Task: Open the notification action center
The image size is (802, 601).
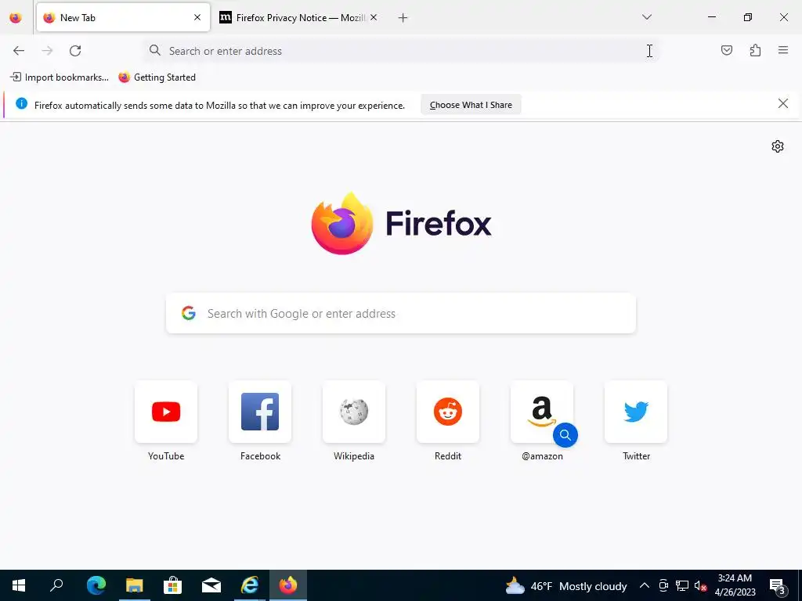Action: point(779,585)
